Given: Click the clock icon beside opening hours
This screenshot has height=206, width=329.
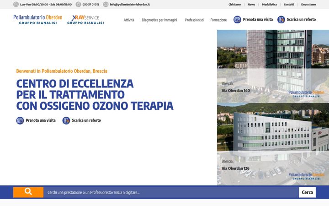Looking at the screenshot, I should [16, 4].
